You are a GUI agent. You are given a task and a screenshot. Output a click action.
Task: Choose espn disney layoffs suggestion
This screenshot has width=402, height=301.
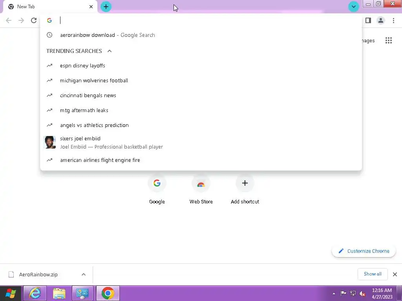coord(201,66)
